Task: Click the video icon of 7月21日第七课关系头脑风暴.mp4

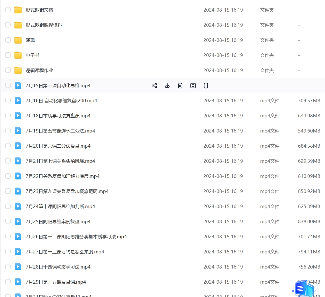Action: [x=18, y=161]
